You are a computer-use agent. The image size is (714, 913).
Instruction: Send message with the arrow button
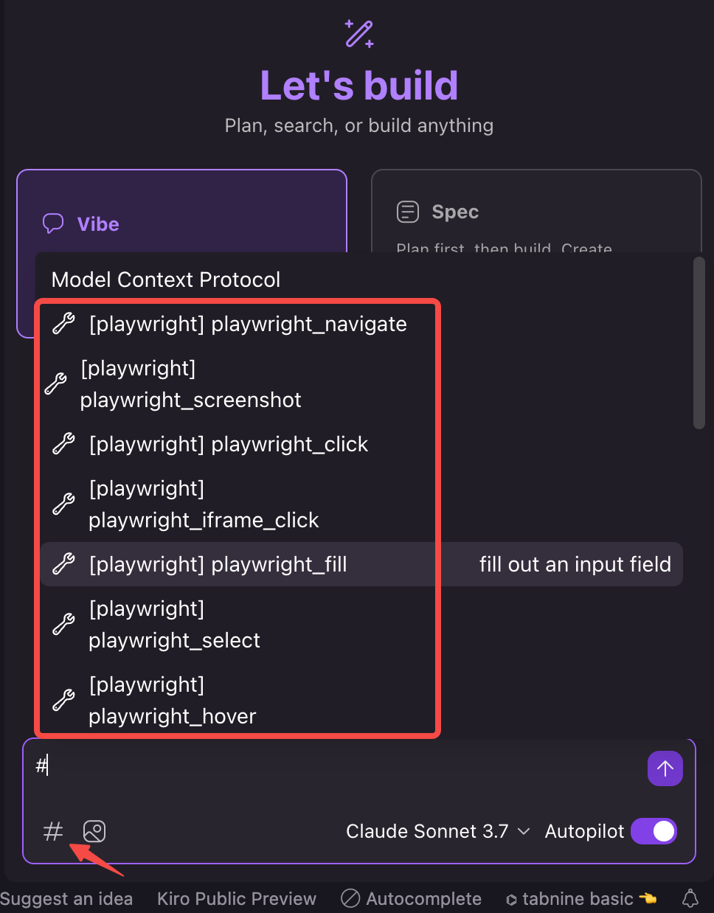pyautogui.click(x=665, y=768)
